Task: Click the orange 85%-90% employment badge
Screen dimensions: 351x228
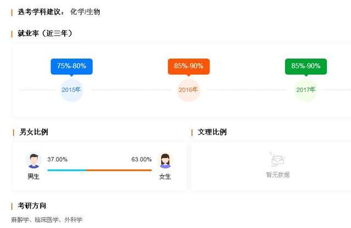Action: click(x=189, y=66)
